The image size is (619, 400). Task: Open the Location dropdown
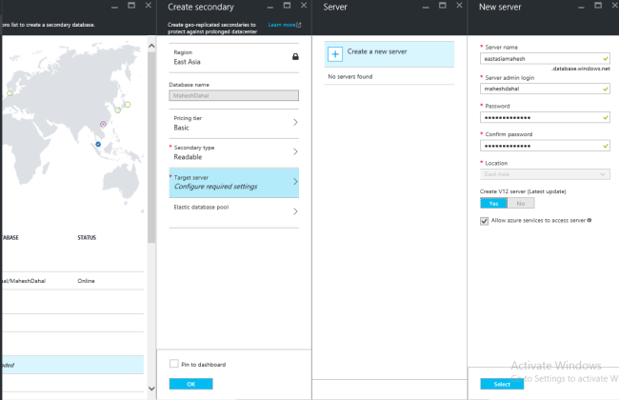click(545, 174)
